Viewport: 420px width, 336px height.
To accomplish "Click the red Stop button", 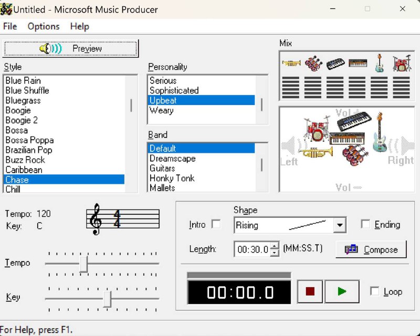I will point(310,291).
